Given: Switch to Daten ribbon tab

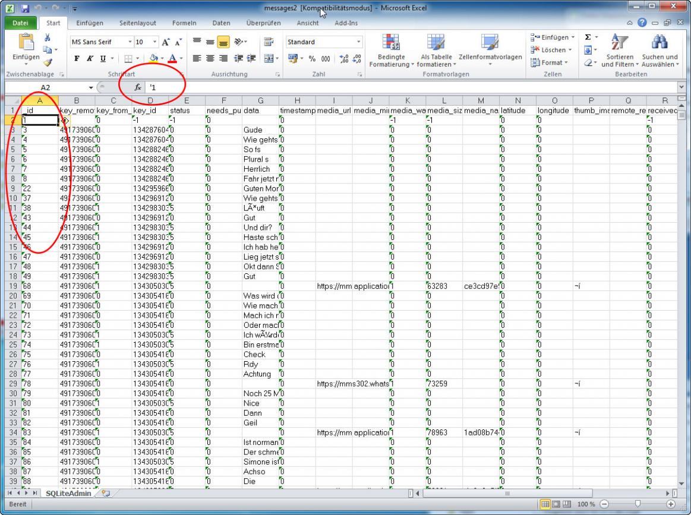Looking at the screenshot, I should 221,23.
